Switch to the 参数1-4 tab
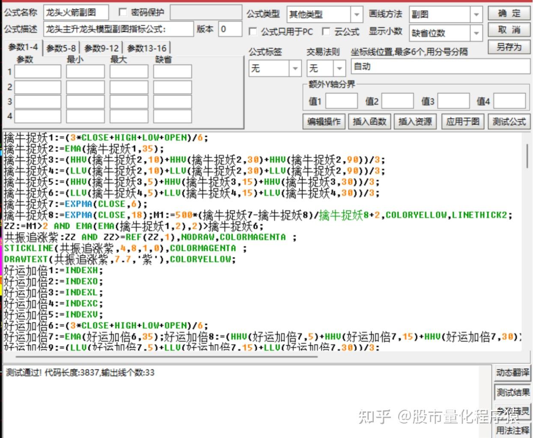Viewport: 533px width, 438px height. click(x=23, y=47)
